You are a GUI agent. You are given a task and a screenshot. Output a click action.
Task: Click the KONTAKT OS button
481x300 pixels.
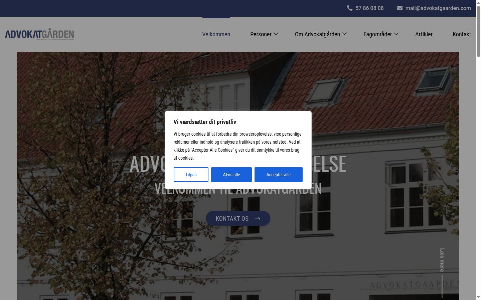pos(238,219)
